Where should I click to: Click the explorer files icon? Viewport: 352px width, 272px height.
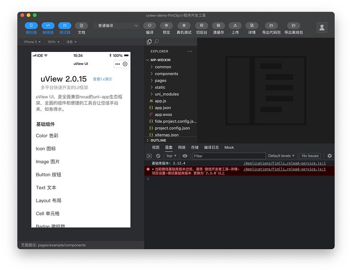point(149,42)
